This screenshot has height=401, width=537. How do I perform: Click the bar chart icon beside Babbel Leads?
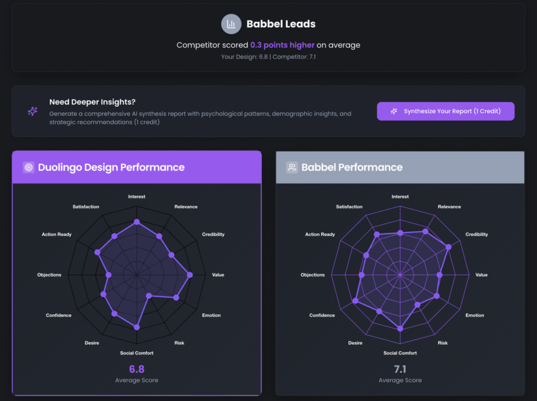tap(231, 24)
